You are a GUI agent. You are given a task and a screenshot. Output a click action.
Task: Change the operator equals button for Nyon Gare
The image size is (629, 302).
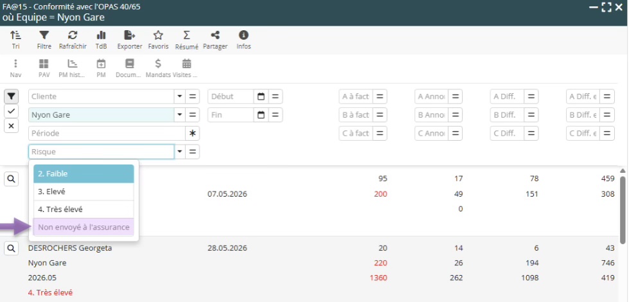point(193,115)
